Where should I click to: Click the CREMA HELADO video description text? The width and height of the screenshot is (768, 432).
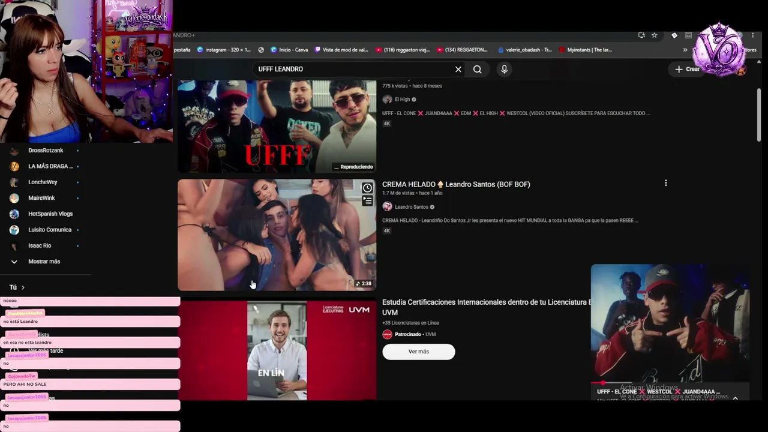pyautogui.click(x=510, y=220)
